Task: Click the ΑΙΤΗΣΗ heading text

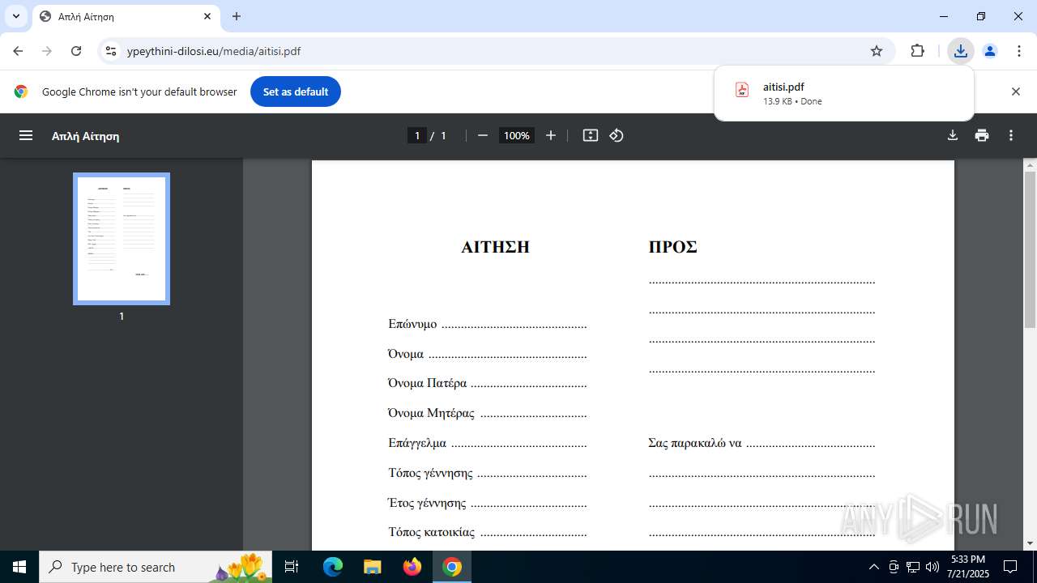Action: click(495, 248)
